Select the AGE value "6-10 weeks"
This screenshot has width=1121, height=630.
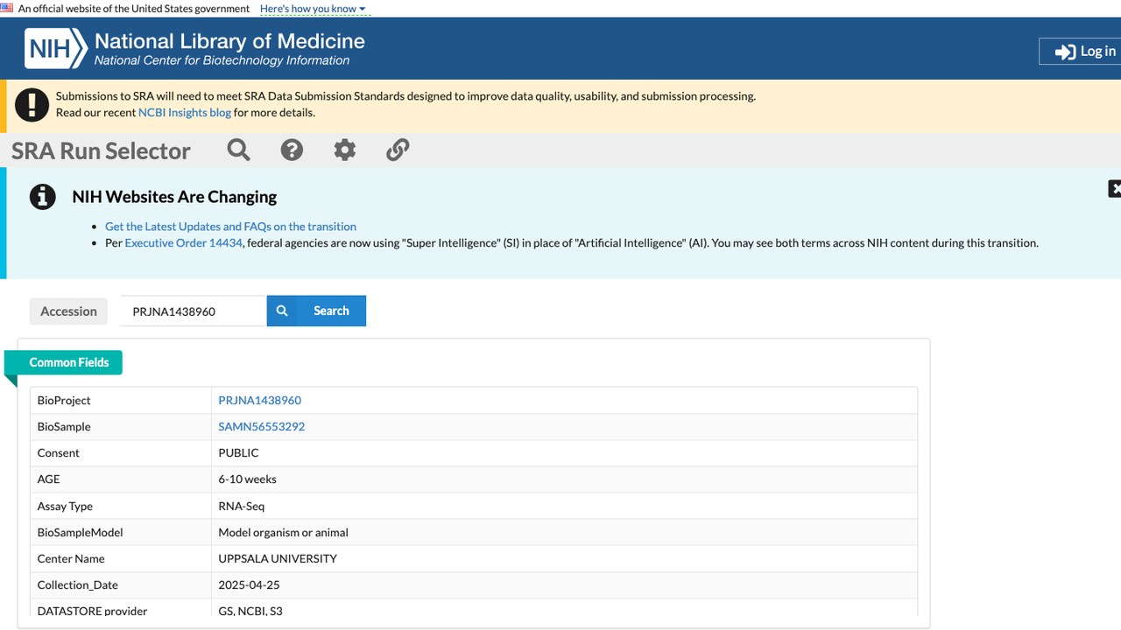[x=248, y=479]
